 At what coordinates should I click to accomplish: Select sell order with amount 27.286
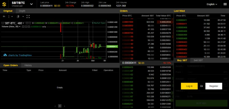point(147,44)
